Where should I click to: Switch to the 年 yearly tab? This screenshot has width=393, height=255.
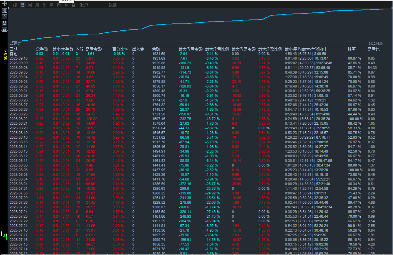point(52,5)
